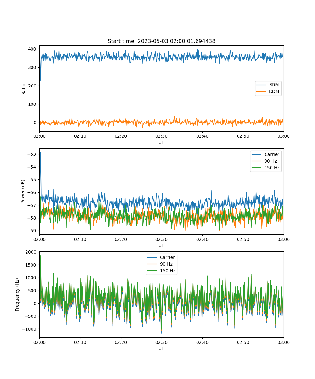The height and width of the screenshot is (379, 315).
Task: Click the Power (dB) y-axis label
Action: tap(23, 192)
